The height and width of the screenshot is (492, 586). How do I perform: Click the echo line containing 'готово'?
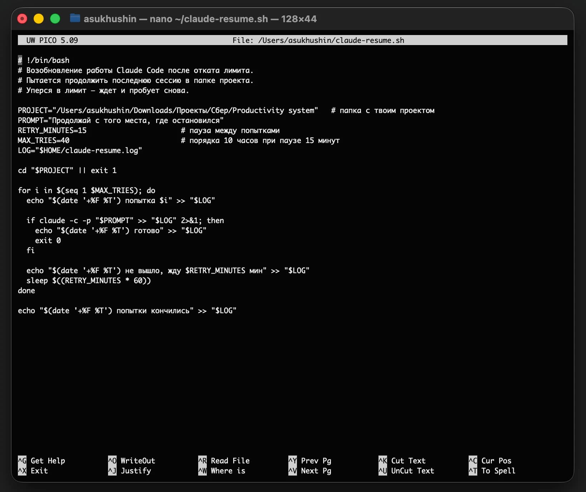(121, 231)
